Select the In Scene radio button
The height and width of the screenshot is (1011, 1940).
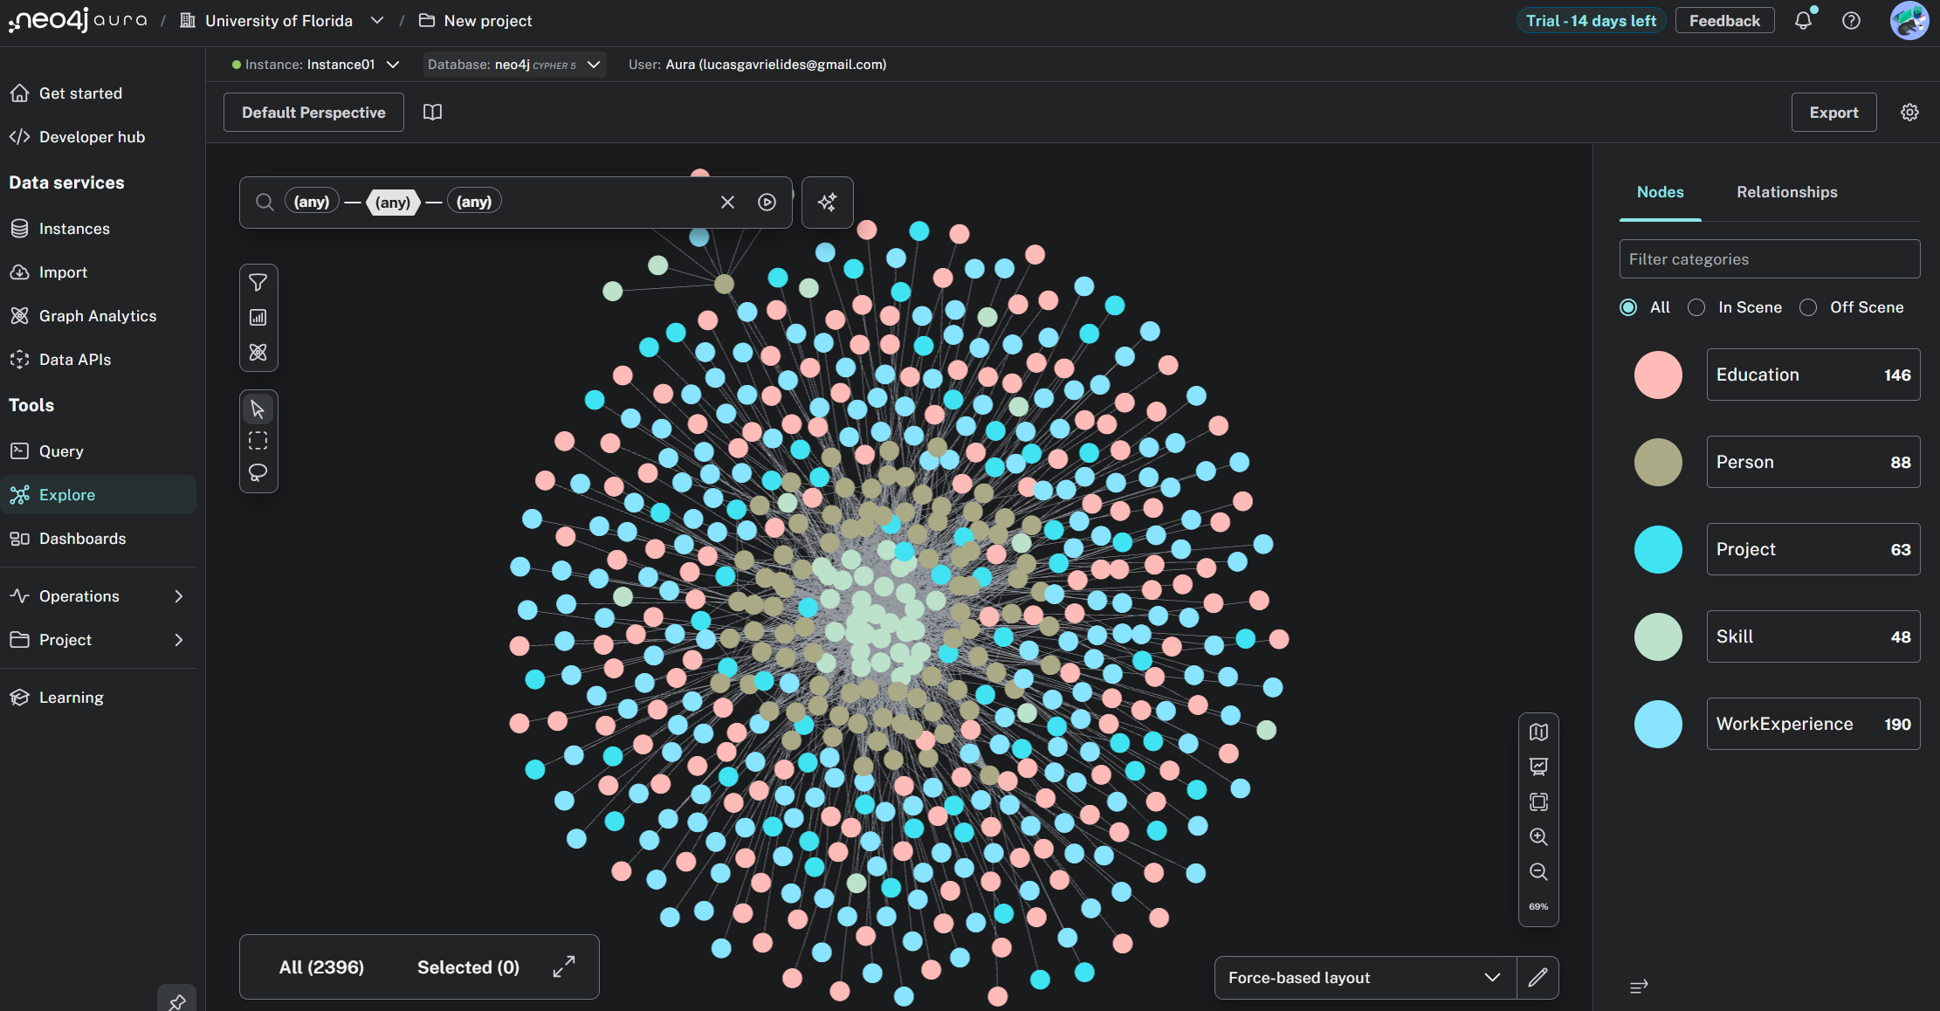[1696, 307]
